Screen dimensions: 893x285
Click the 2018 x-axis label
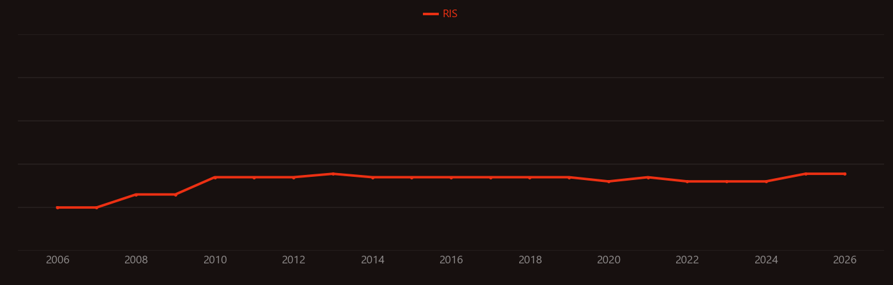click(x=530, y=260)
